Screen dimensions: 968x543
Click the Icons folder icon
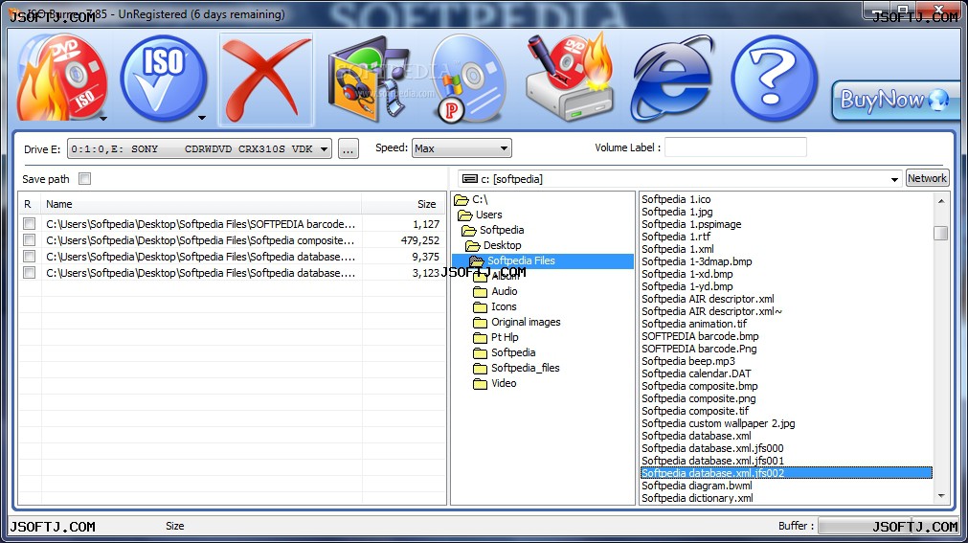point(481,307)
